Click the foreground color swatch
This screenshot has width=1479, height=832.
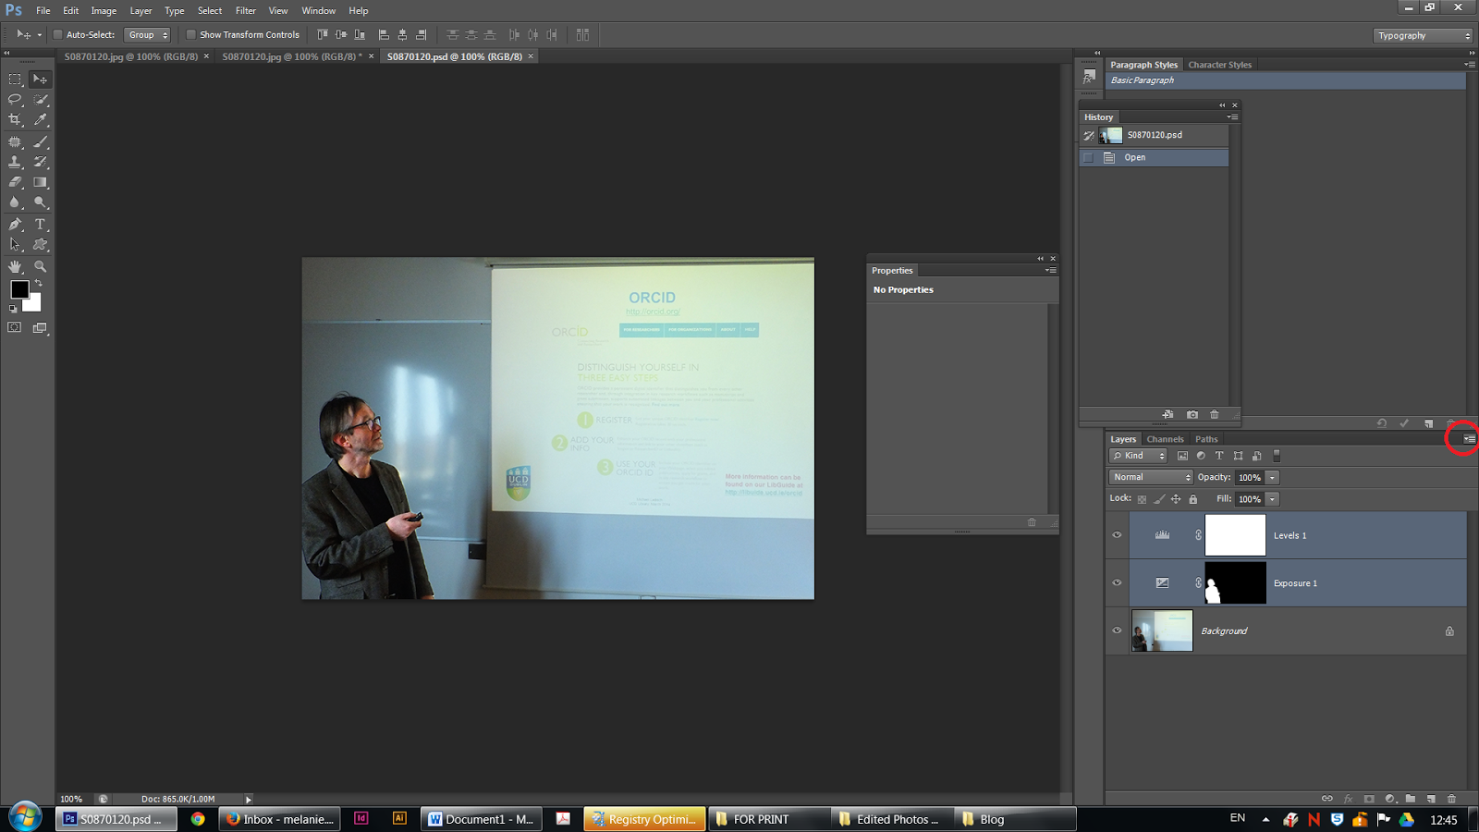click(x=19, y=289)
